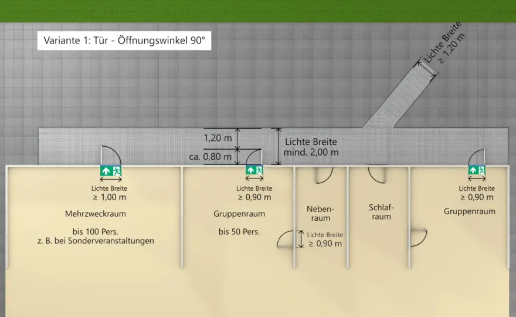Click the 'Schlafraum' room label
Image resolution: width=516 pixels, height=317 pixels.
click(381, 212)
